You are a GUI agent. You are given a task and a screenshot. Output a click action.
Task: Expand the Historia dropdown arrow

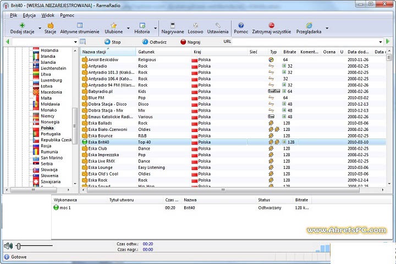155,28
